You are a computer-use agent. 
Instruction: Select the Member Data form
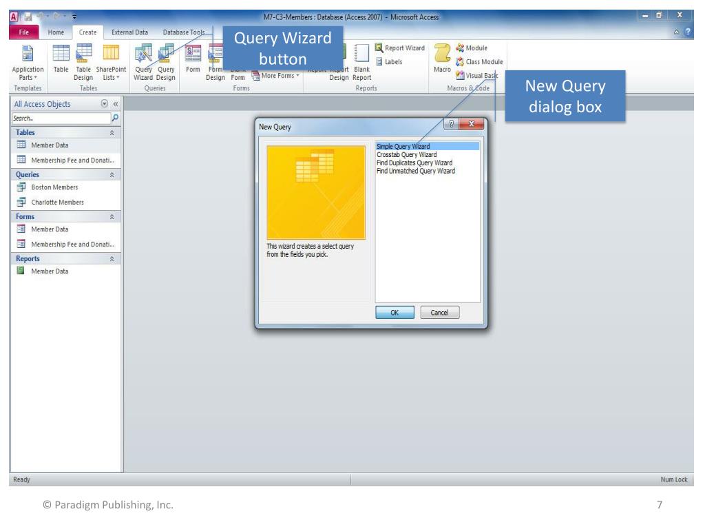[65, 229]
